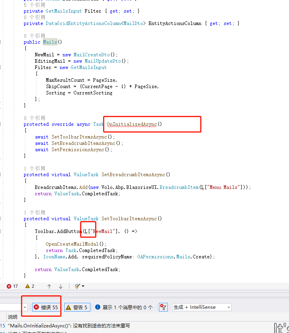Screen dimensions: 289x333
Task: Open the error list scope dropdown arrow
Action: [x=25, y=307]
